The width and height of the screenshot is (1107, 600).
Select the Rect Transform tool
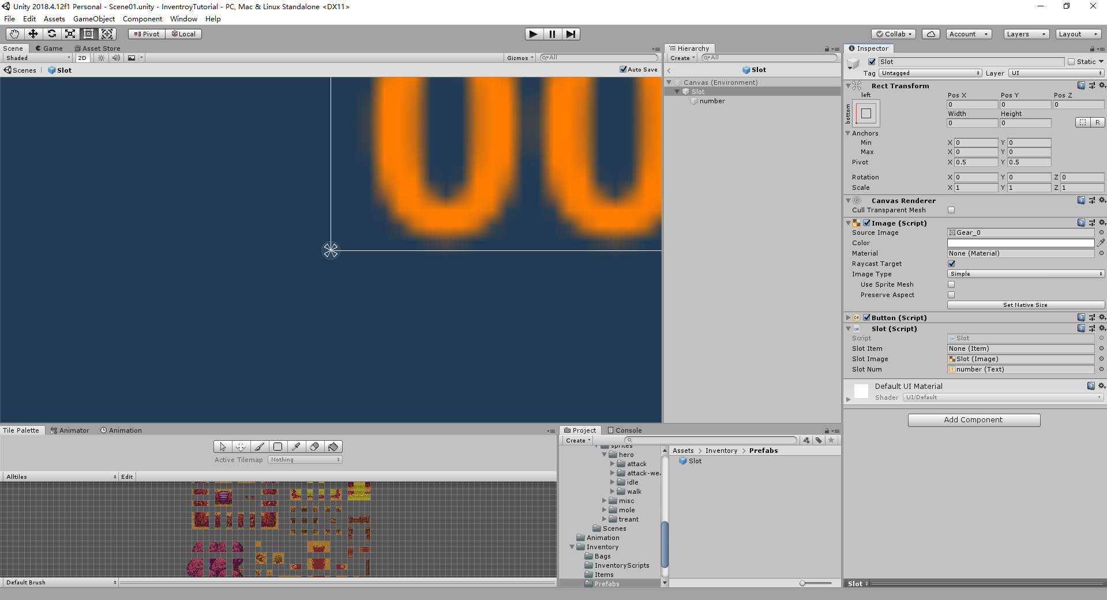pos(88,33)
